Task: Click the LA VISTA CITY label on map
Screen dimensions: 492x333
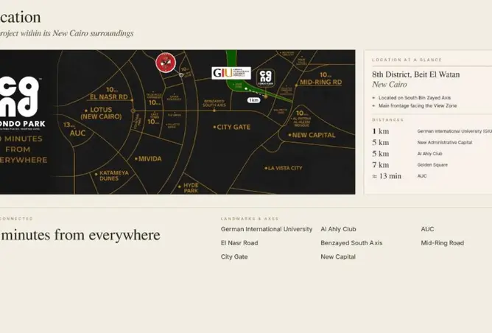Action: point(285,168)
